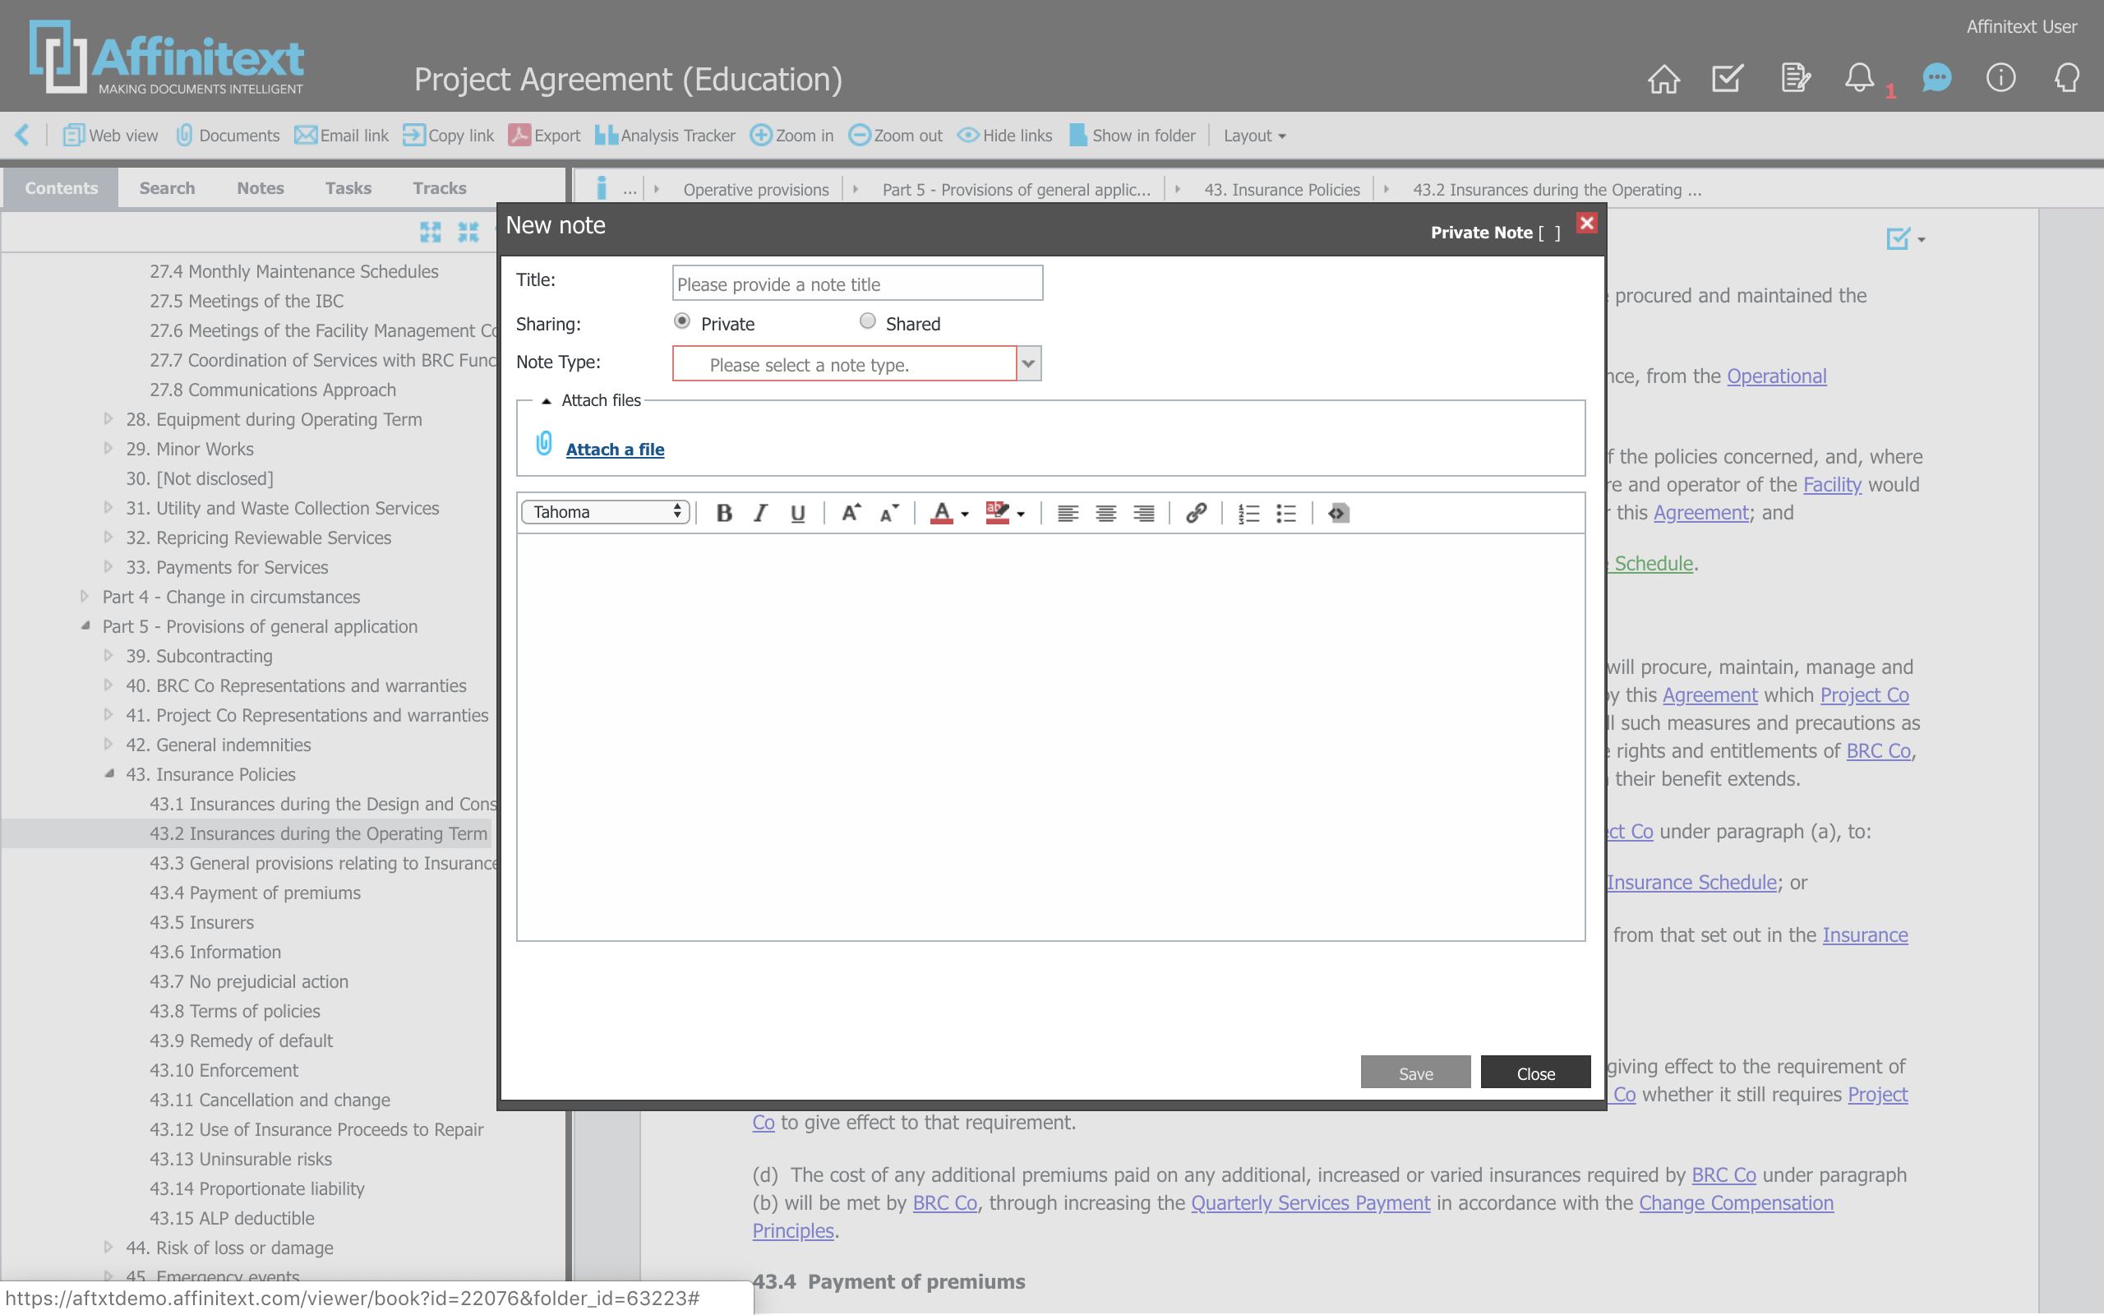Open the font color picker dropdown
This screenshot has height=1315, width=2104.
click(964, 514)
